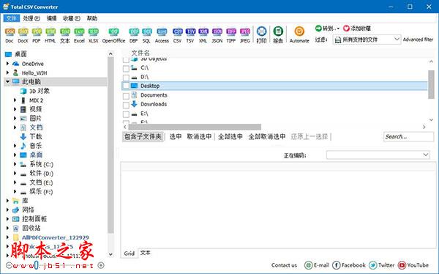Expand the 库 libraries node

click(8, 201)
